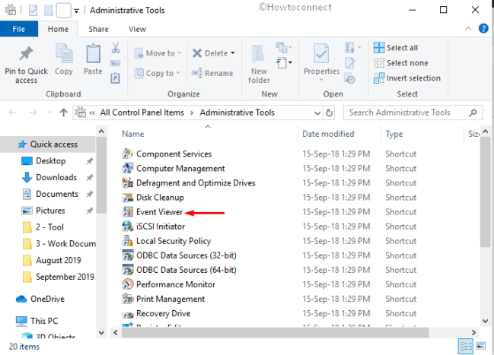
Task: Click the Forward navigation arrow
Action: tap(33, 113)
